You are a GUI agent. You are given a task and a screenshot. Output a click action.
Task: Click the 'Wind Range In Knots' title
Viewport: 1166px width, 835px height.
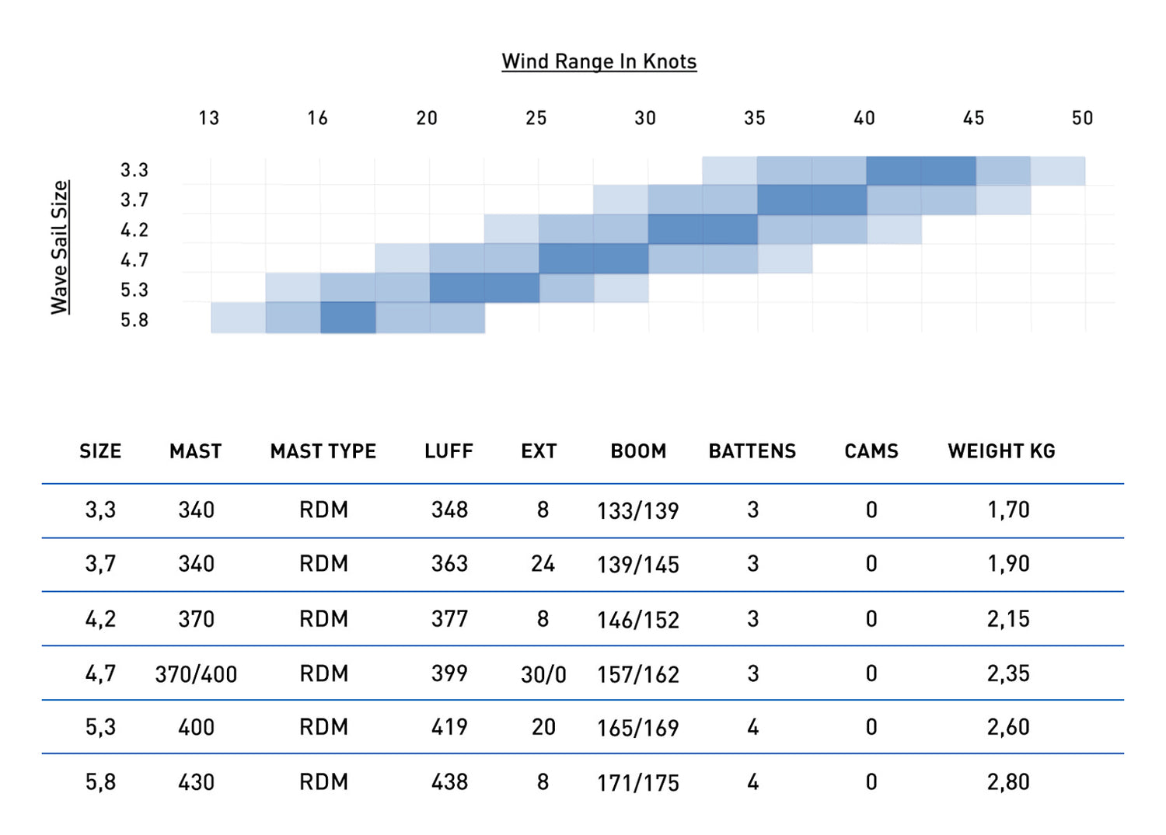click(599, 61)
